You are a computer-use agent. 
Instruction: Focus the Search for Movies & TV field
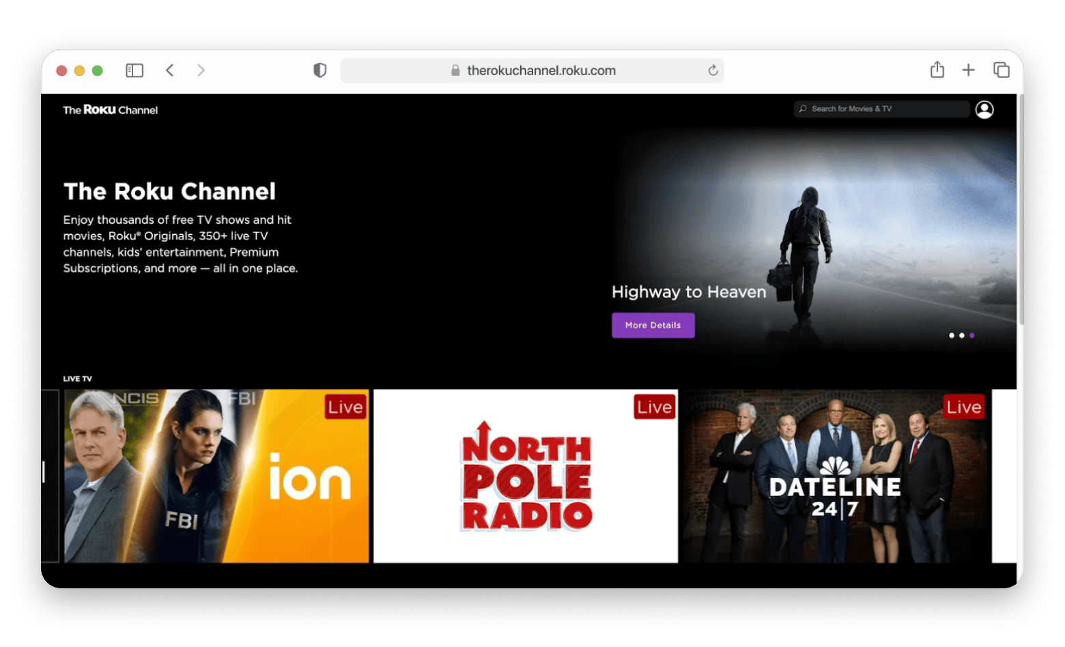881,109
